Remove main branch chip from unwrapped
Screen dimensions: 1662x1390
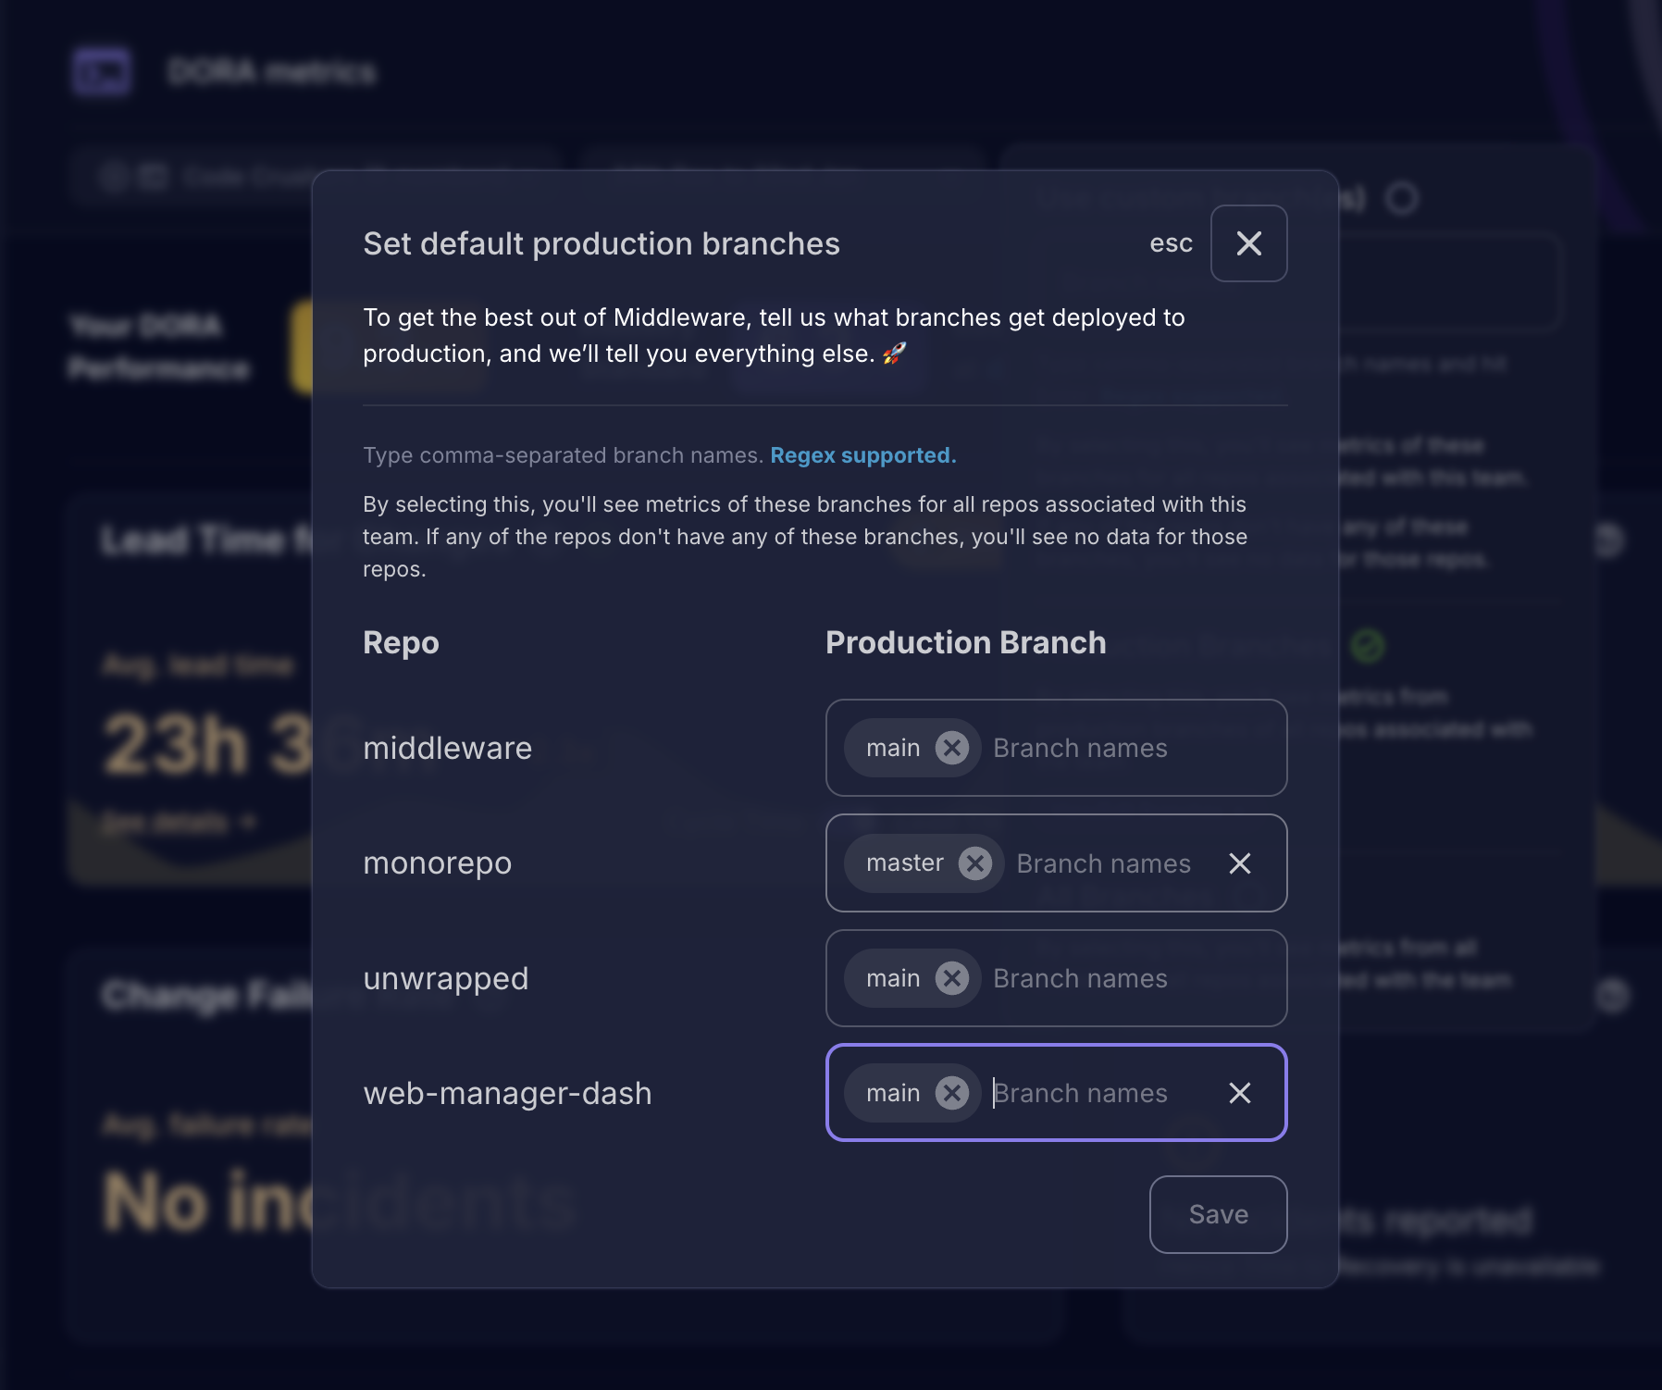(951, 978)
